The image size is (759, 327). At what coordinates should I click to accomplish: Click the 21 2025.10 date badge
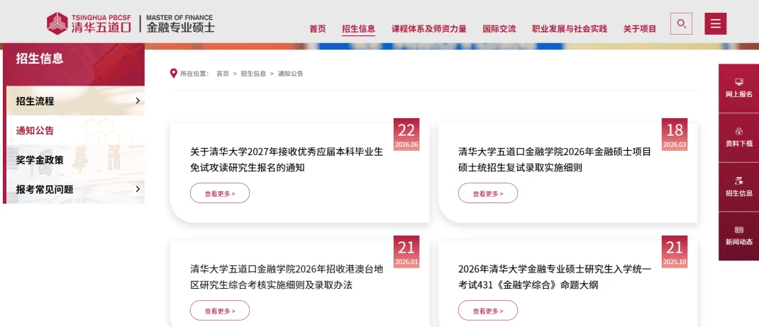(x=675, y=252)
